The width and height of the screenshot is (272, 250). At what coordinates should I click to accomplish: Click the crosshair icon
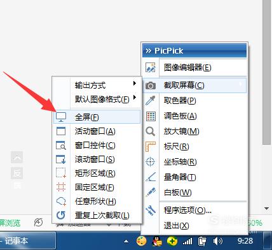(x=150, y=162)
